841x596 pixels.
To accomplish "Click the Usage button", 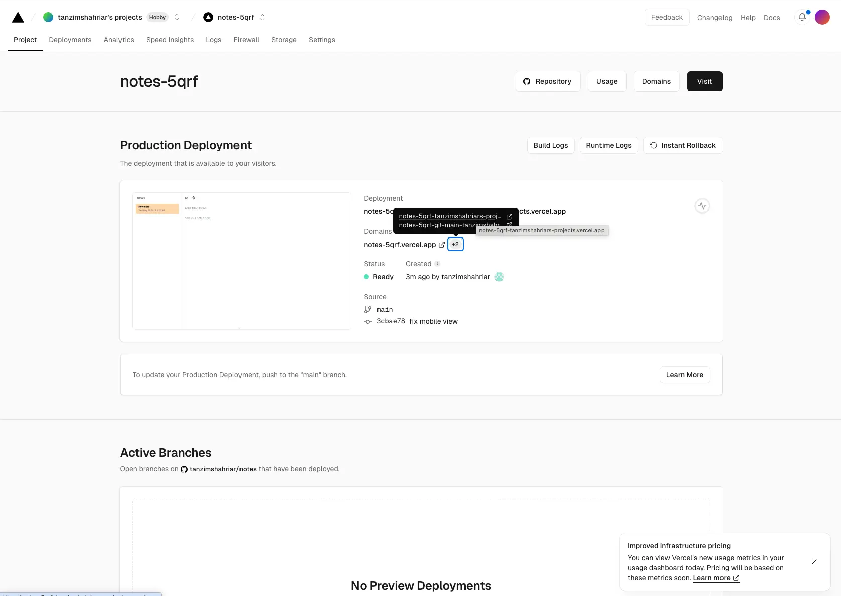I will tap(607, 81).
